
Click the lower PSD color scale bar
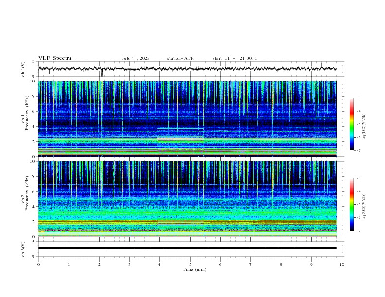pos(351,204)
